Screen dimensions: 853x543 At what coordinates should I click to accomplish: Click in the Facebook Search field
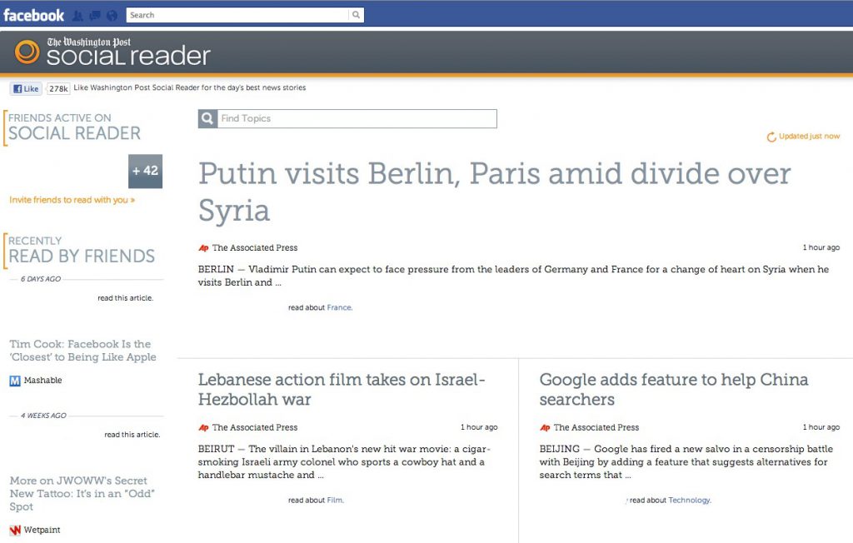point(237,15)
